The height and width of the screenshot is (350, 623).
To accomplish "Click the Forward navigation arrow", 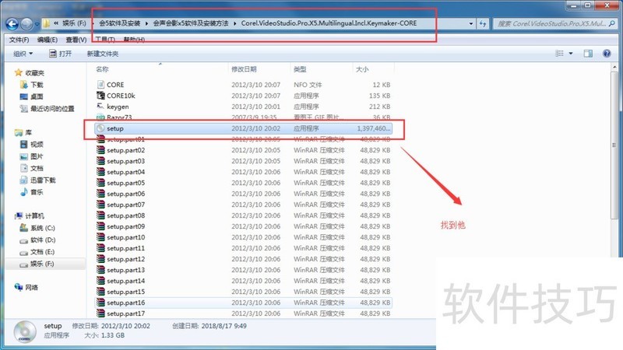I will click(26, 24).
